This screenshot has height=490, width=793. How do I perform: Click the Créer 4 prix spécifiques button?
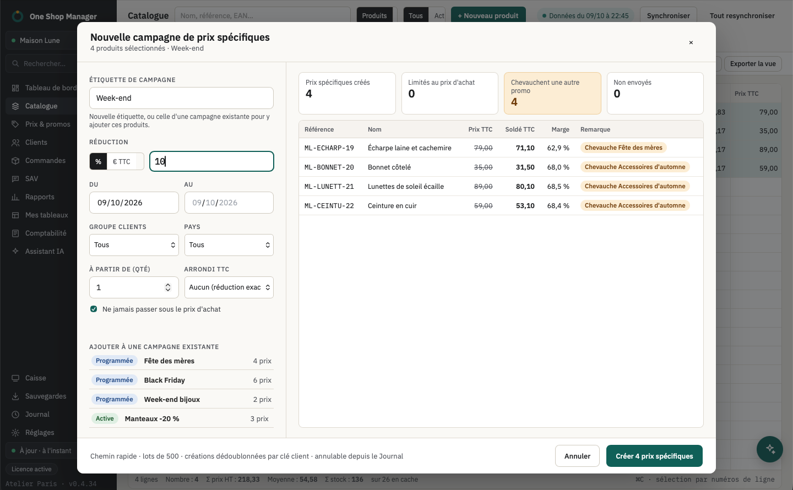point(654,456)
